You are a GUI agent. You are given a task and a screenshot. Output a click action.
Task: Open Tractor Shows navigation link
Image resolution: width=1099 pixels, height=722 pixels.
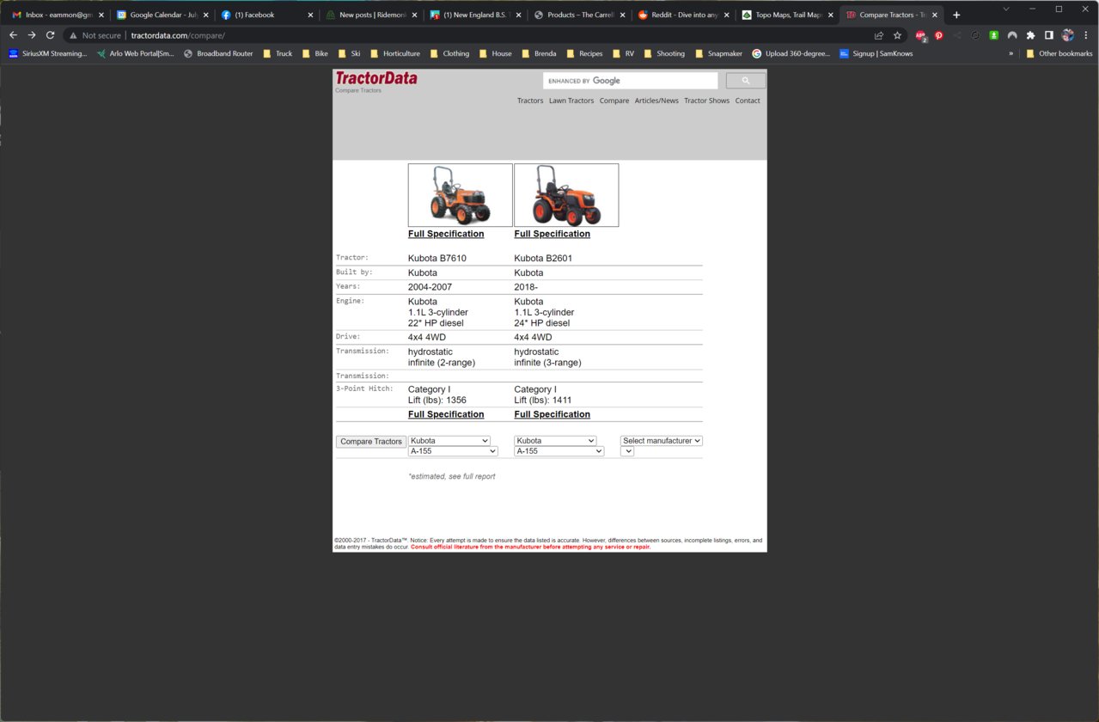coord(707,101)
